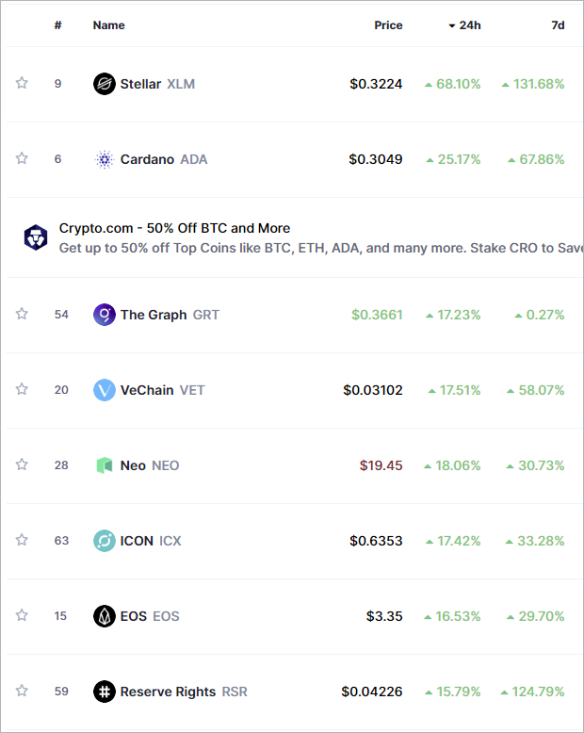Open Crypto.com 50% Off BTC ad link
Screen dimensions: 584x733
coord(174,228)
